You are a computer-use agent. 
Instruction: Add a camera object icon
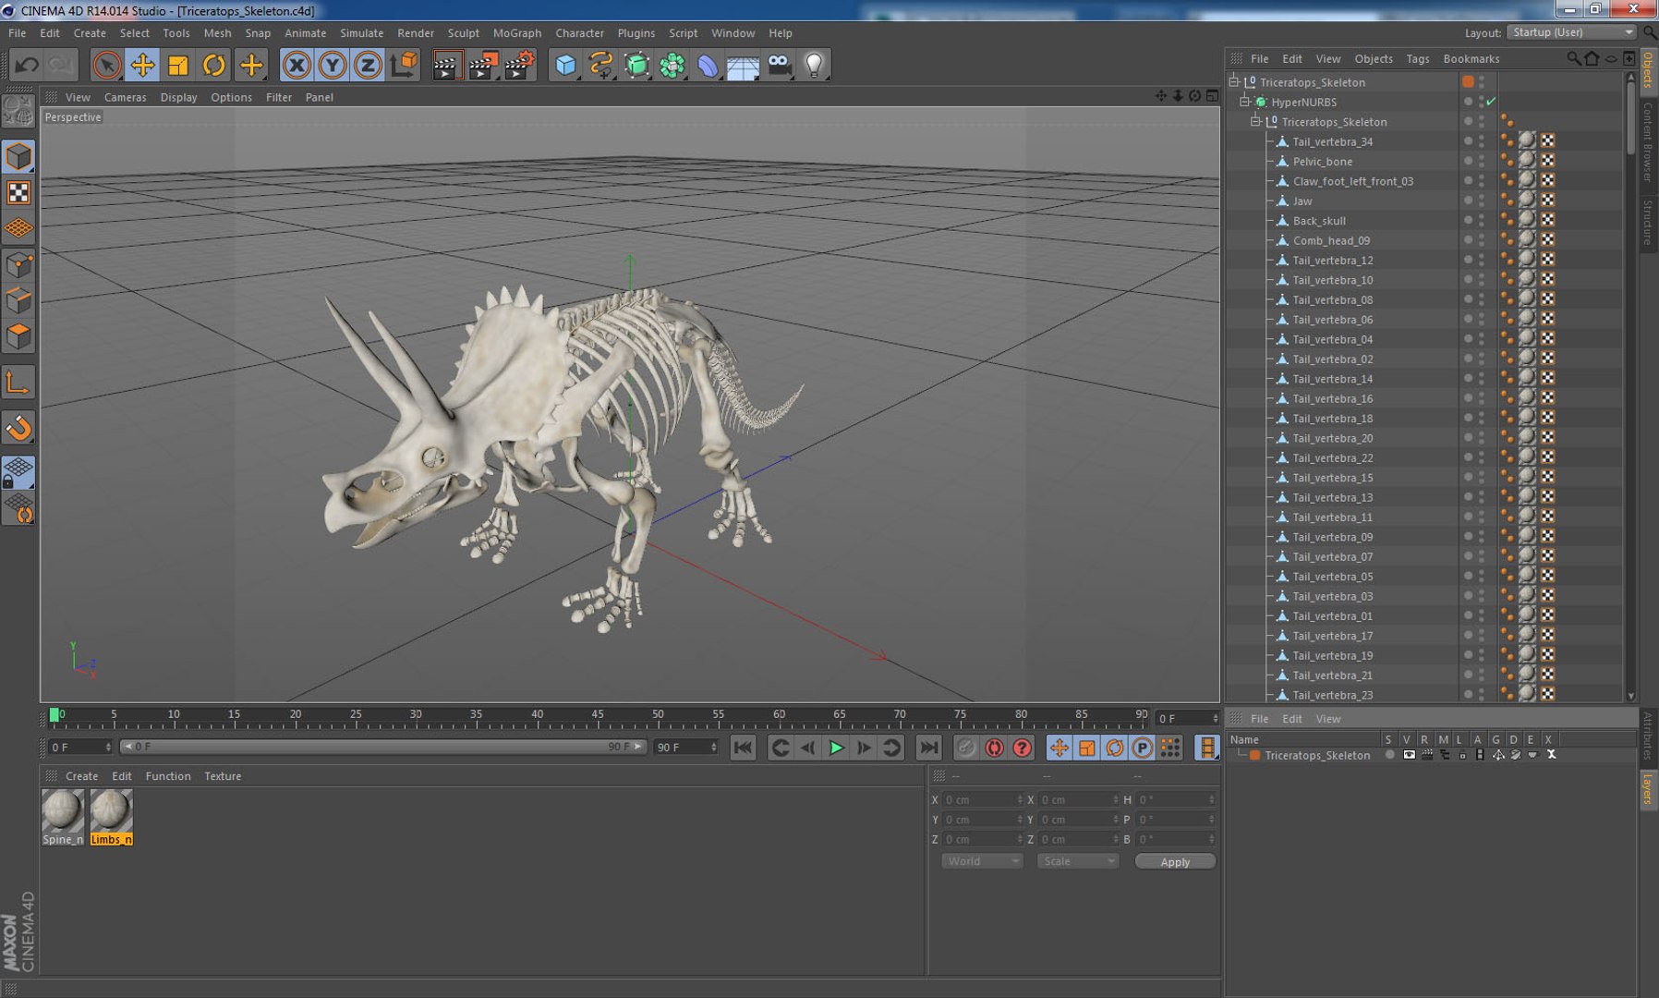click(x=780, y=65)
